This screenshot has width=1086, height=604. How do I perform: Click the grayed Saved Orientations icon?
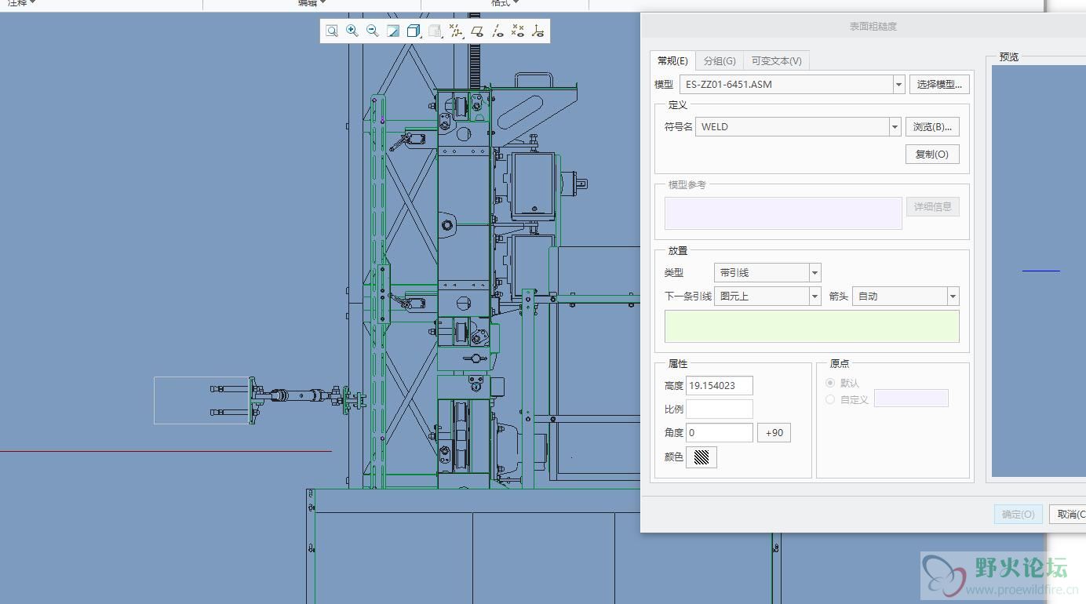[435, 31]
